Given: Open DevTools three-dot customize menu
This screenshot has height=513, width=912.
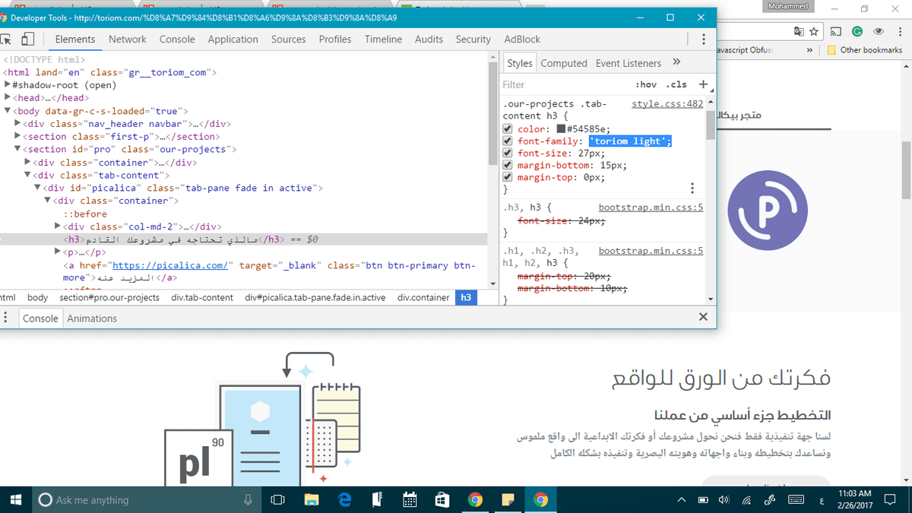Looking at the screenshot, I should pyautogui.click(x=704, y=40).
